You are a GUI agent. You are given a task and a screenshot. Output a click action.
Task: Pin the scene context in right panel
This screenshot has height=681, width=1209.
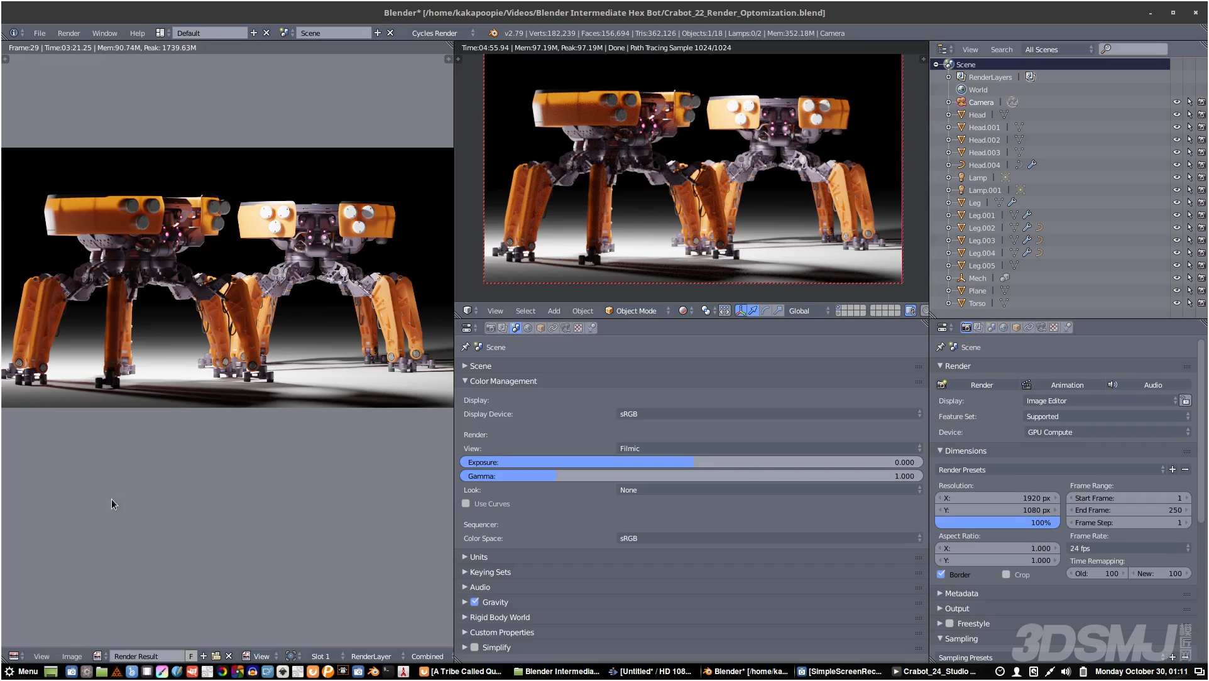click(x=940, y=347)
